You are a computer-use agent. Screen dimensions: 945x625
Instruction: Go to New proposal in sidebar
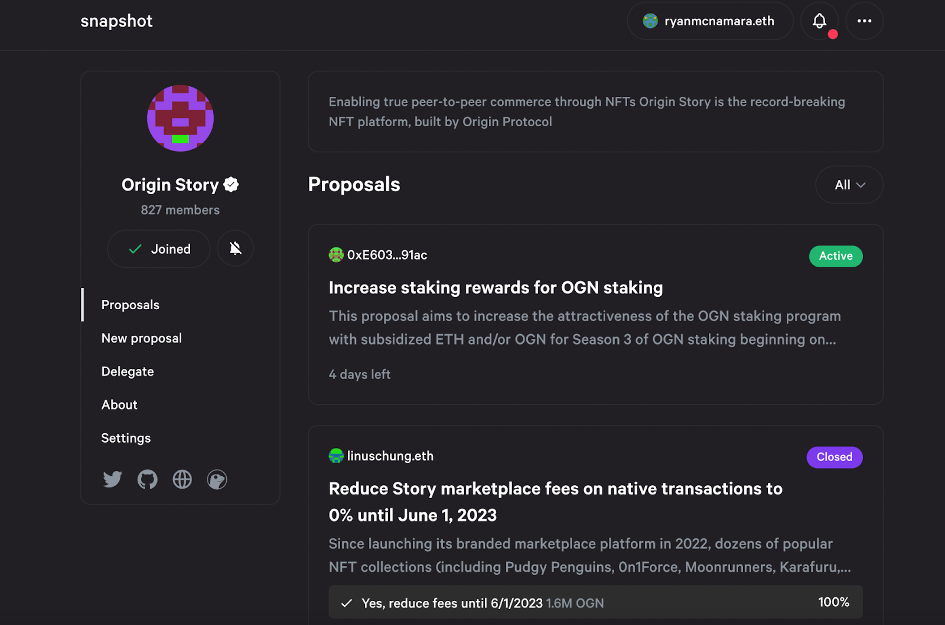click(142, 338)
